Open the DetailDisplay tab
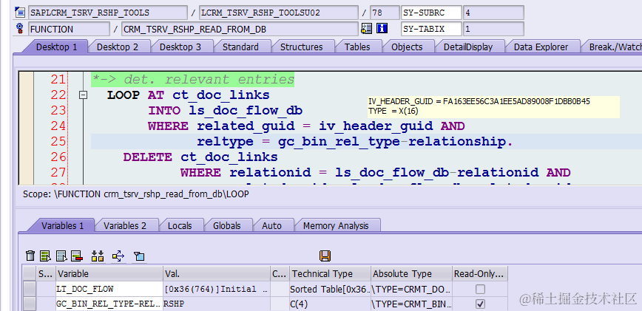642x311 pixels. pos(468,47)
